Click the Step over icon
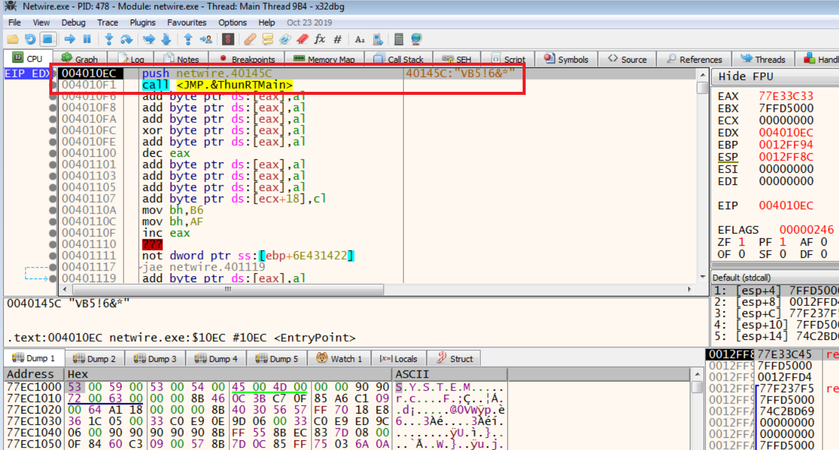 [x=126, y=40]
